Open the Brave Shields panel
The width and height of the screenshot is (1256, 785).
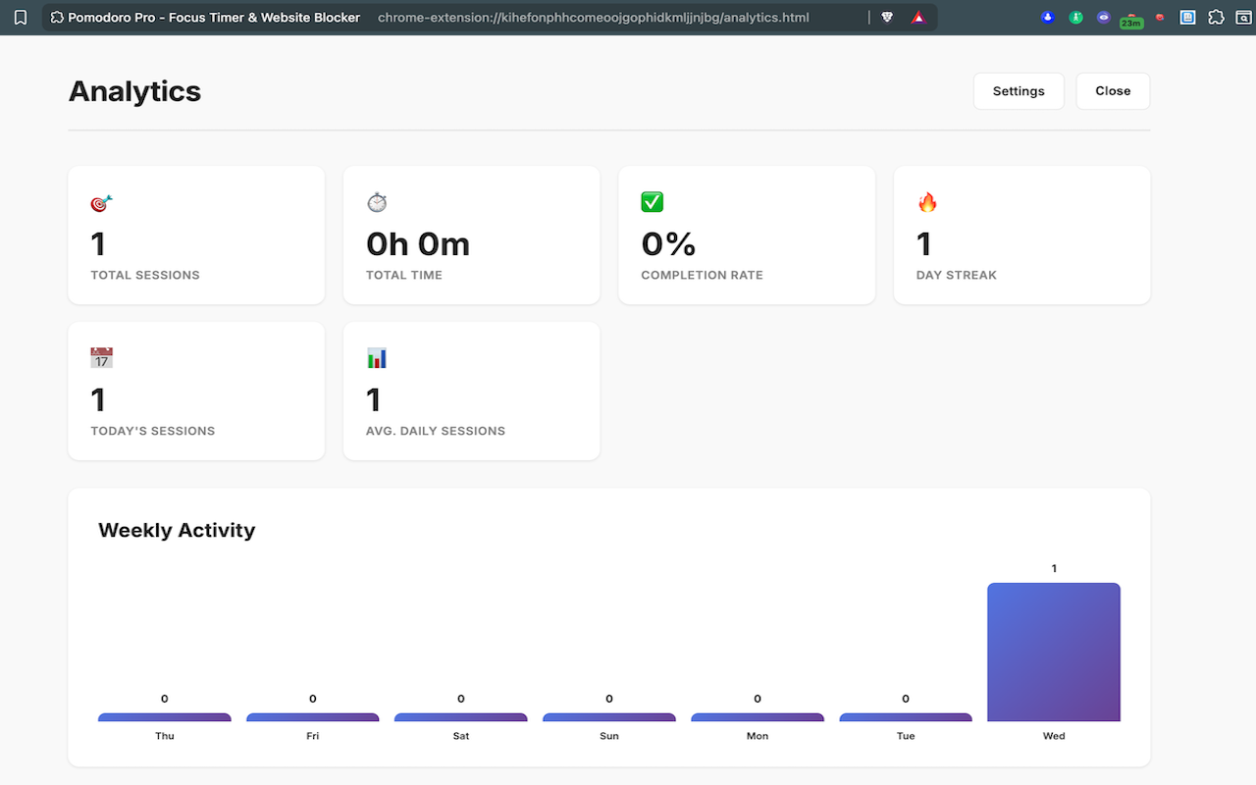click(x=886, y=17)
